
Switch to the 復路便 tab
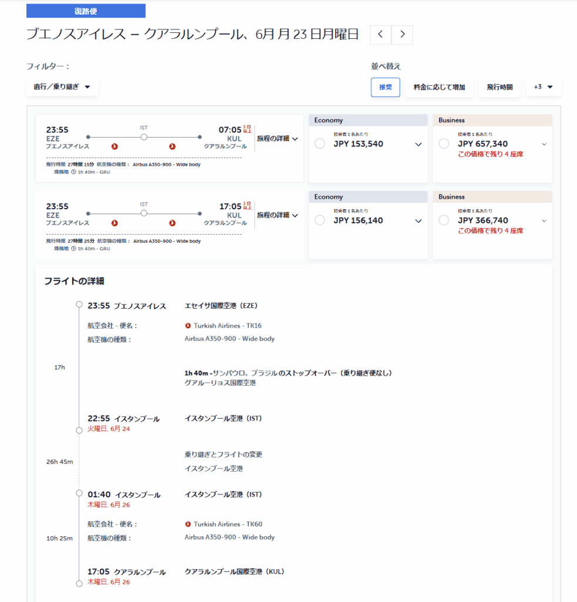86,11
